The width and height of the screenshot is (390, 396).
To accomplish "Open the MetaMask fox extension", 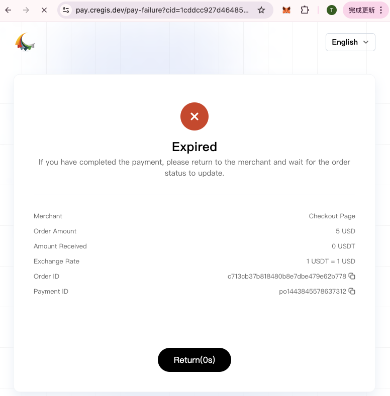I will (286, 10).
